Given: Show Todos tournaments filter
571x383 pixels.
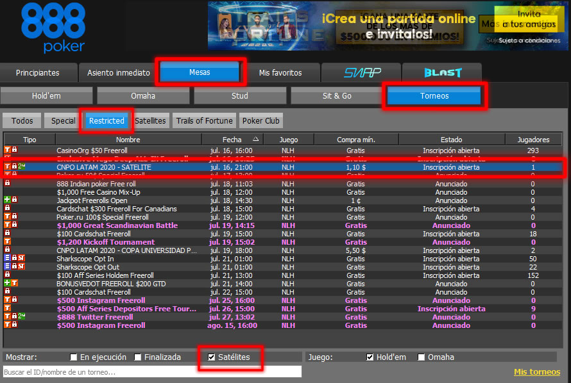Looking at the screenshot, I should pos(22,120).
